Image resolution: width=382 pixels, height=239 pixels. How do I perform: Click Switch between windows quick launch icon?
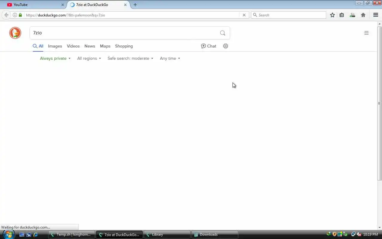(x=29, y=235)
